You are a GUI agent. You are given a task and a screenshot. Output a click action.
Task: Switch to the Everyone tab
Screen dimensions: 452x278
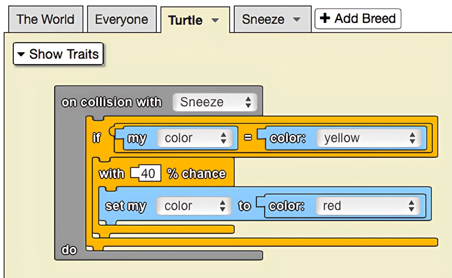[121, 20]
